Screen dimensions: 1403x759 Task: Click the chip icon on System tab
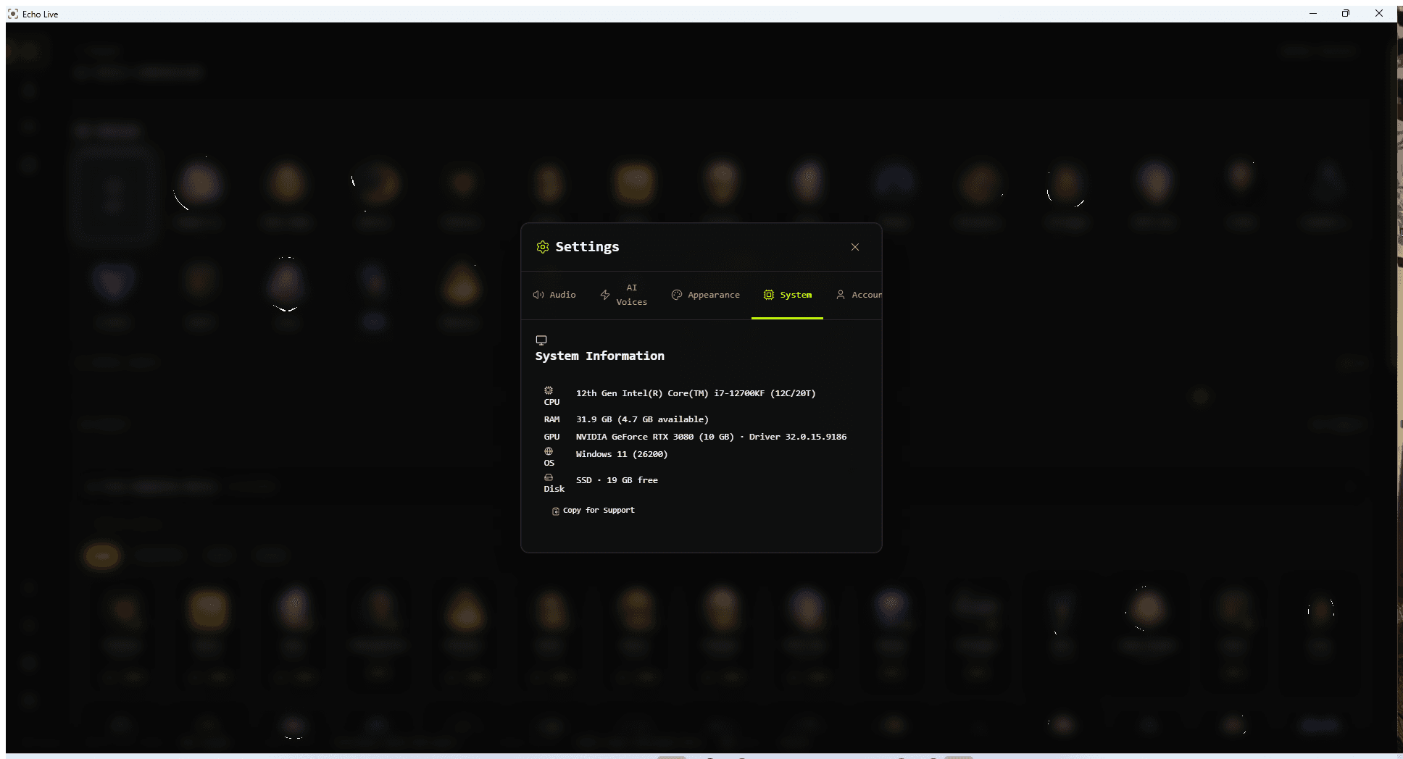point(769,295)
